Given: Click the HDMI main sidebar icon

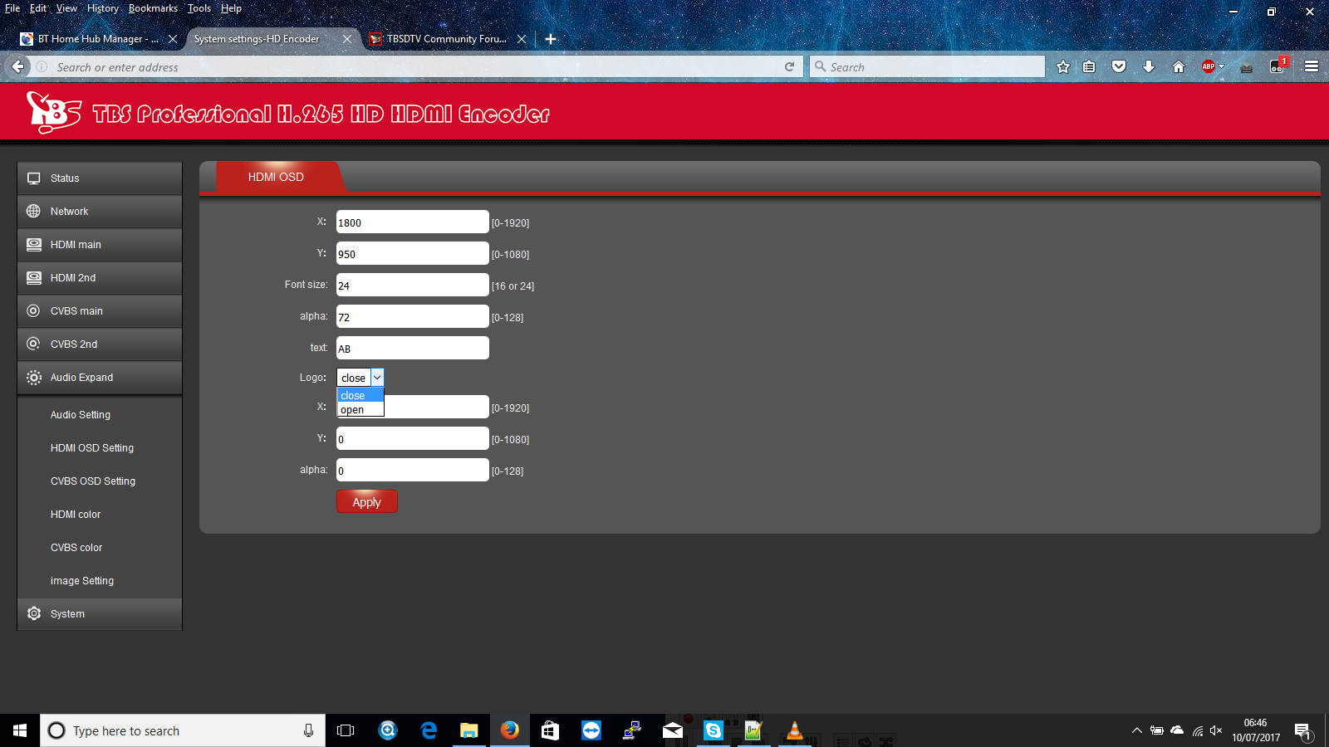Looking at the screenshot, I should pos(34,245).
